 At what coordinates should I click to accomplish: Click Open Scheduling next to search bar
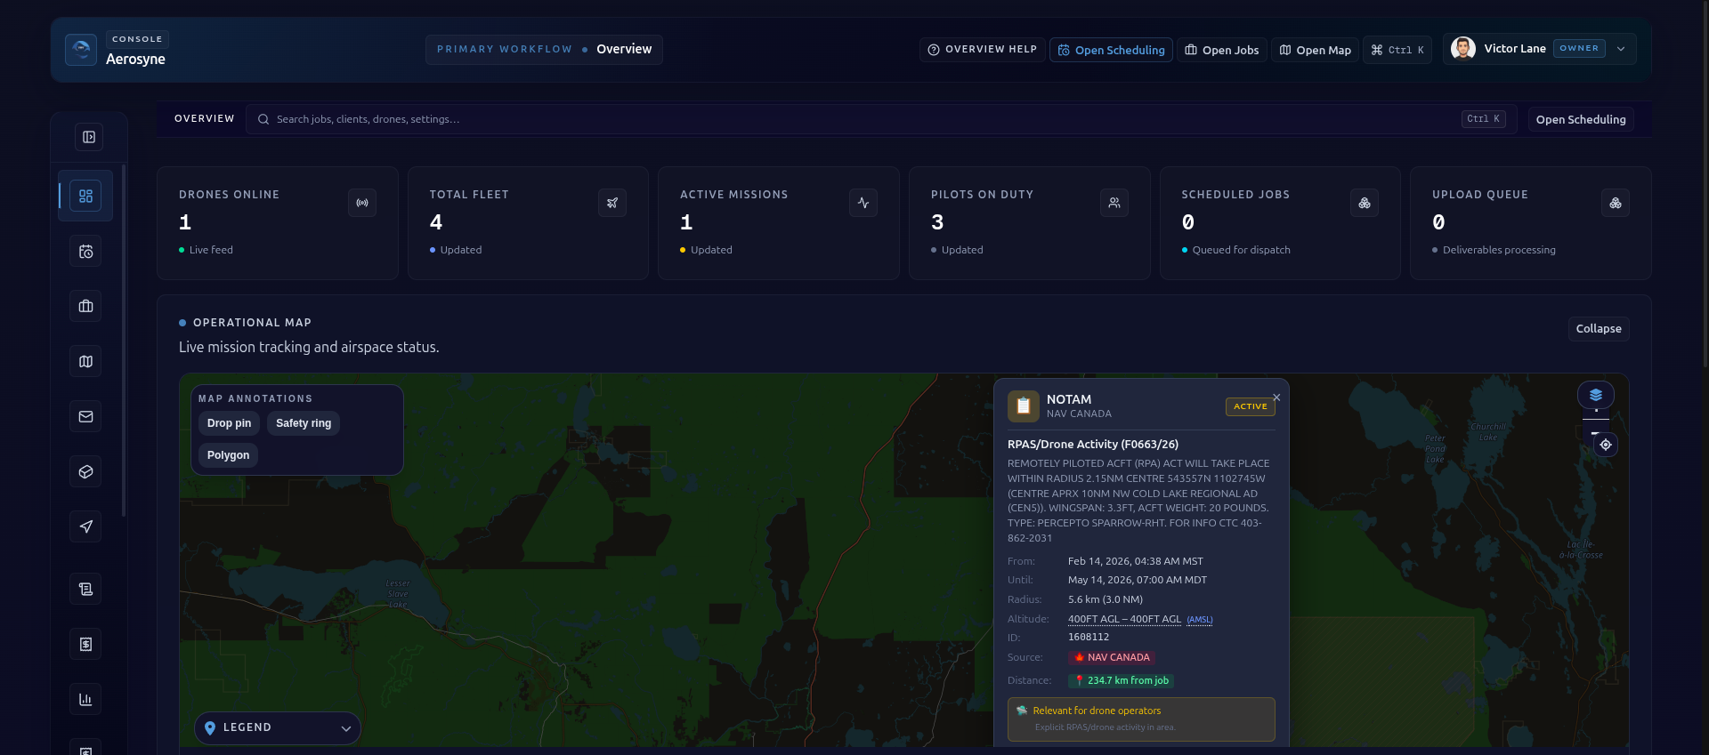point(1581,119)
